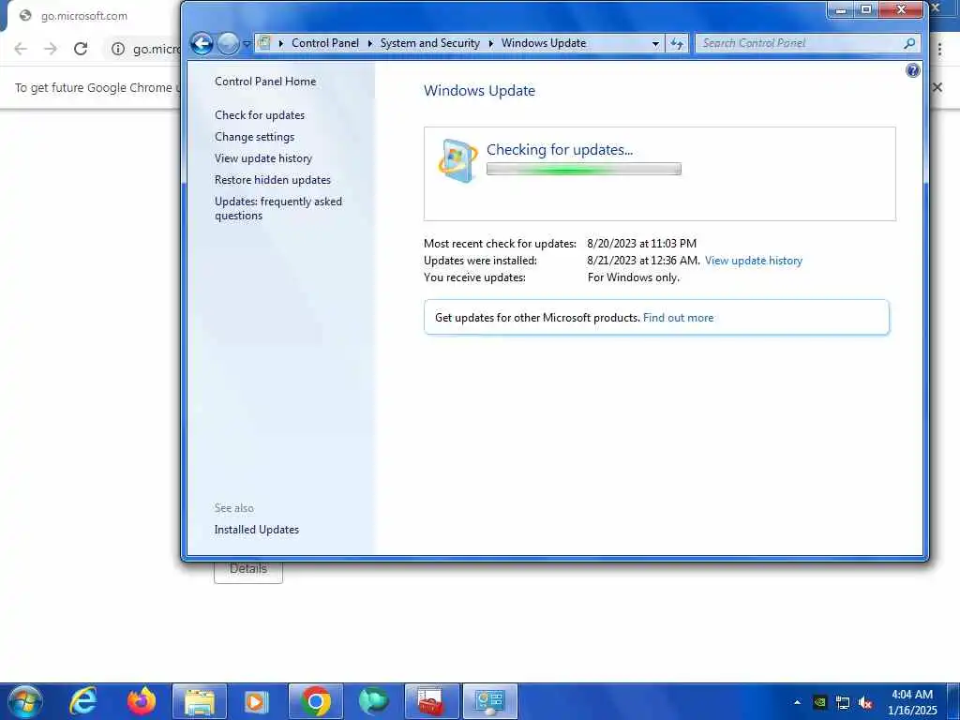Expand the root arrow before Control Panel breadcrumb
960x720 pixels.
tap(281, 43)
